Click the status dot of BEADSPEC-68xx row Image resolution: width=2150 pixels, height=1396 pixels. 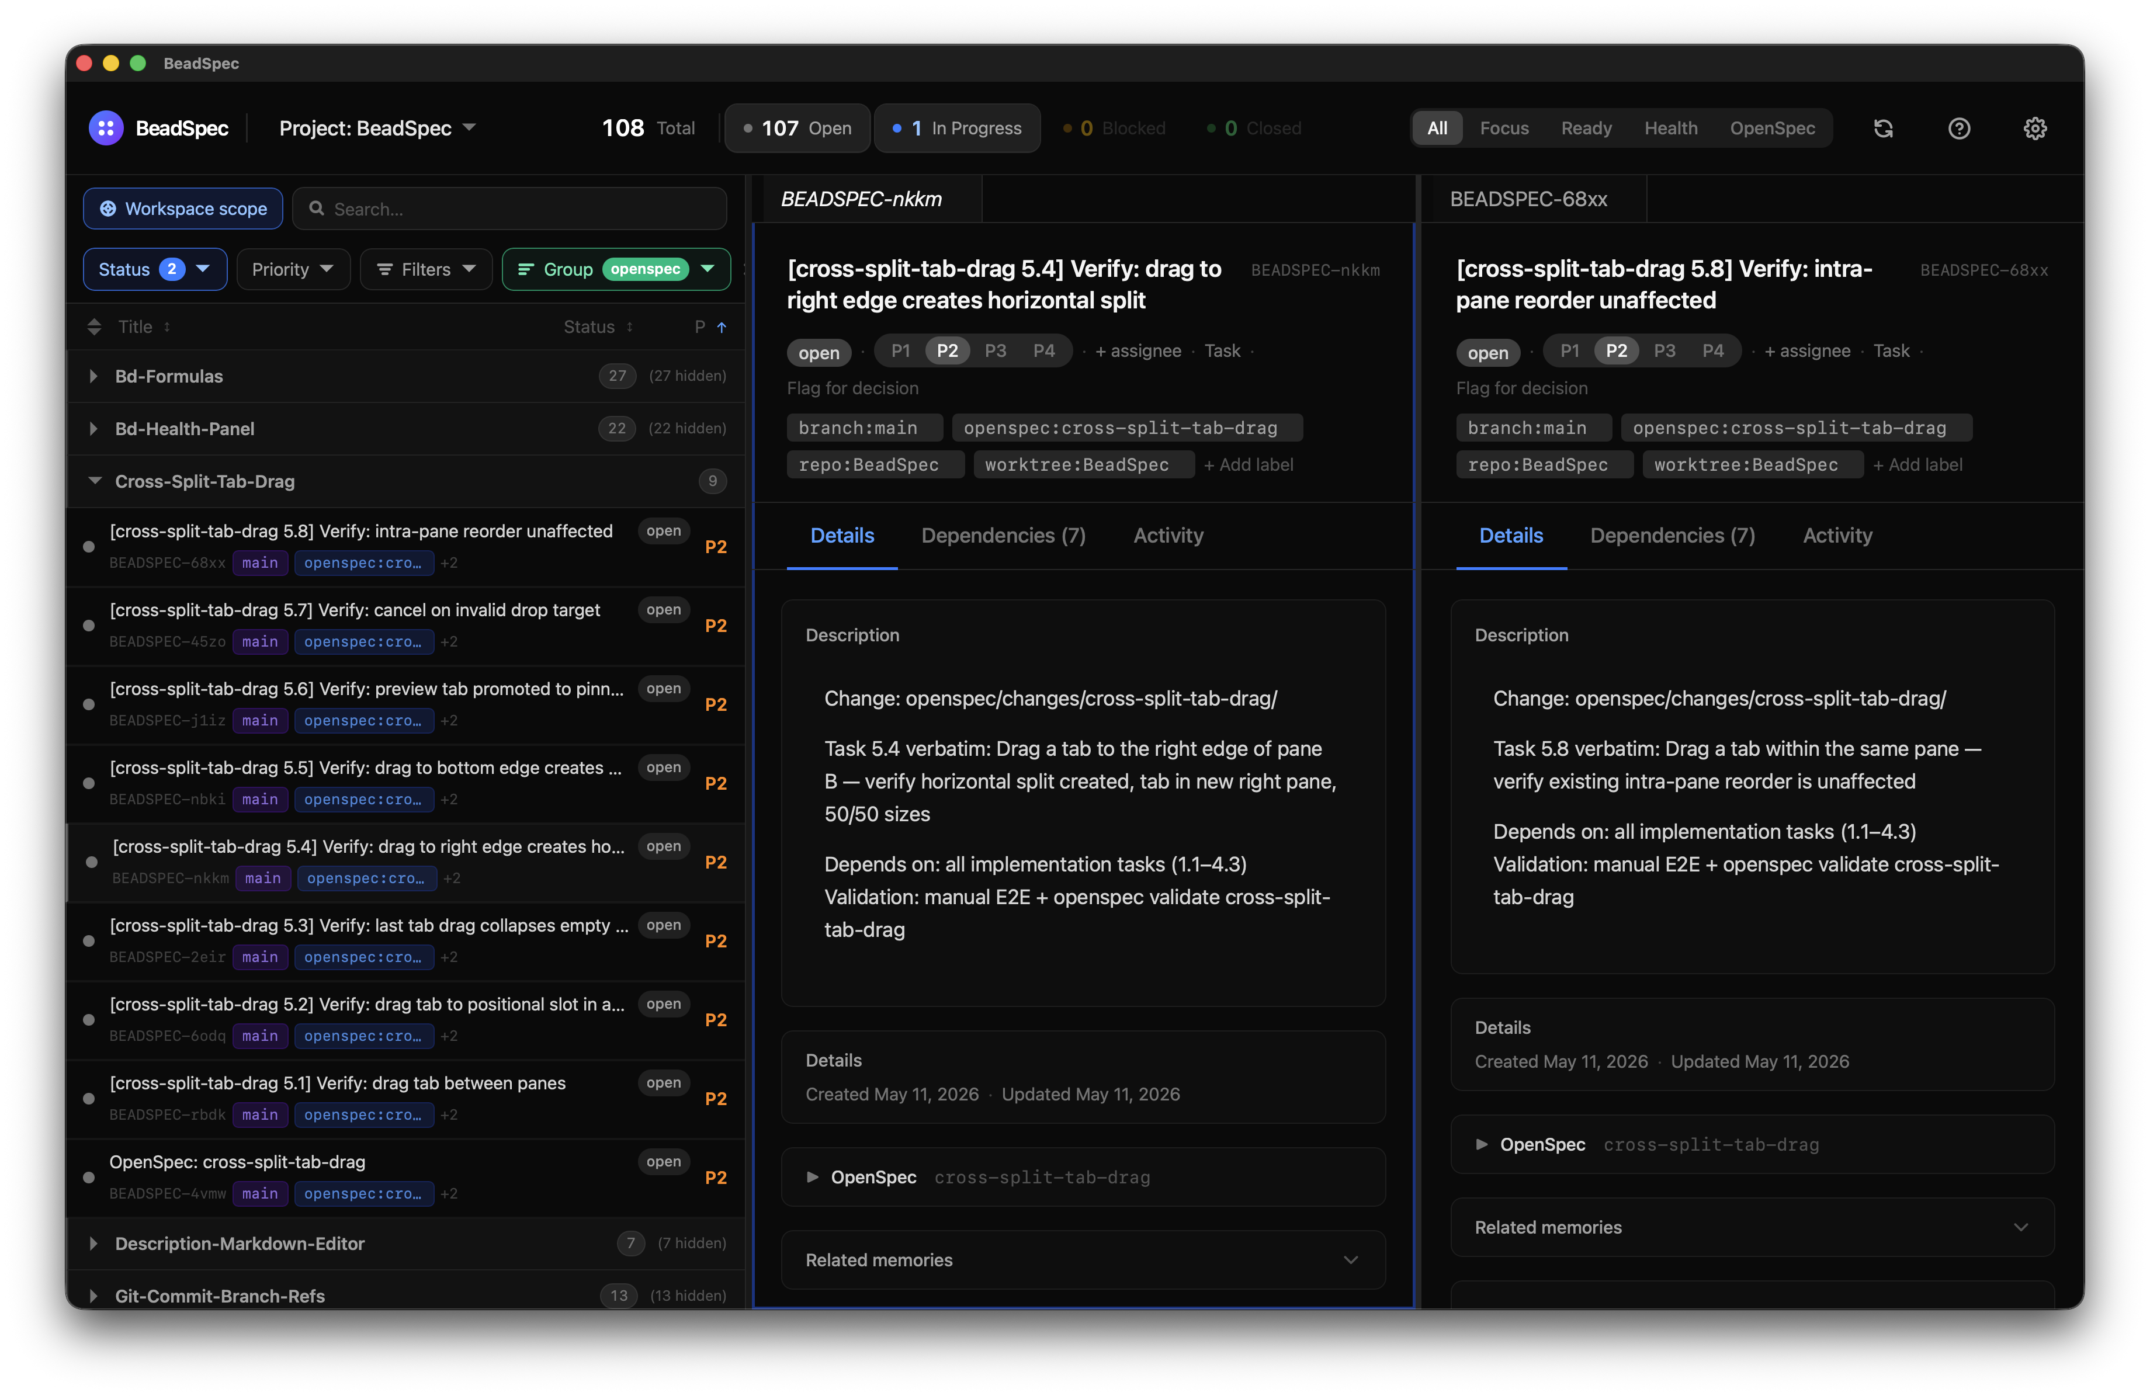pyautogui.click(x=89, y=546)
